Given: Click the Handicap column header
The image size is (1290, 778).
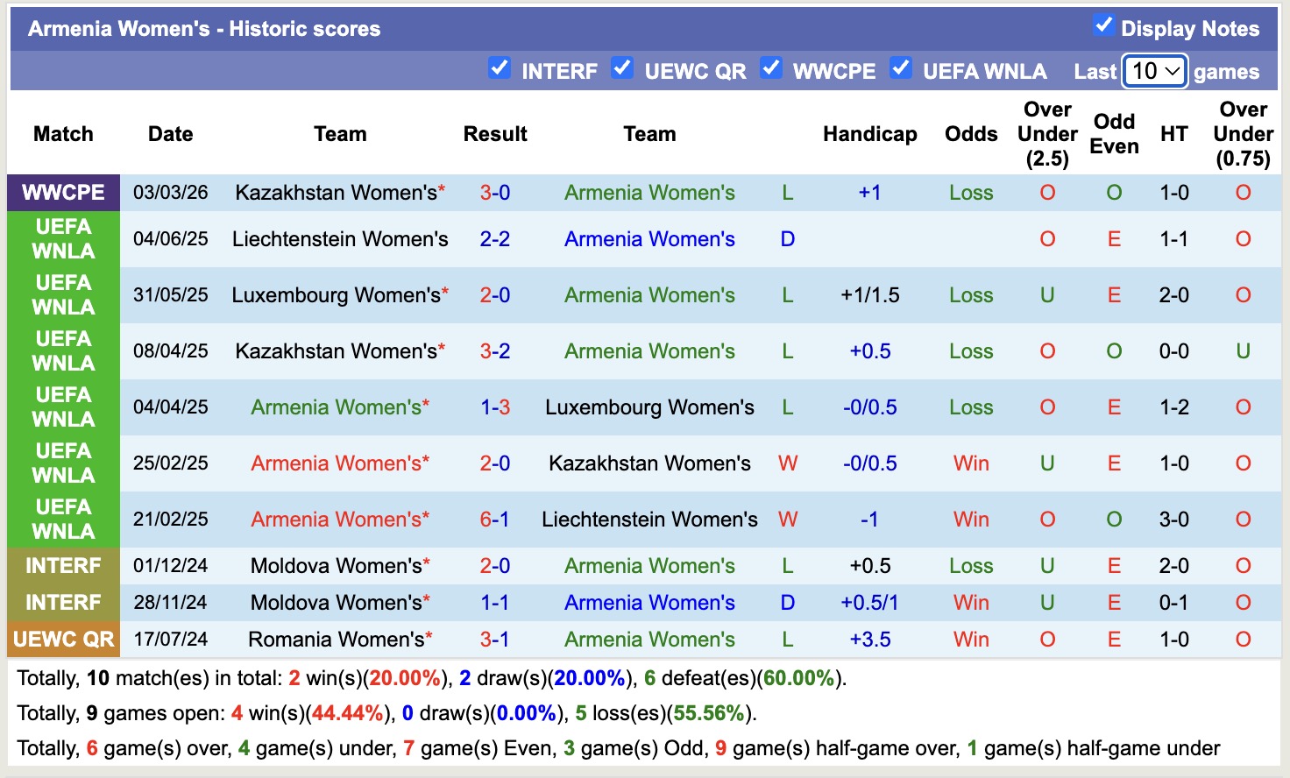Looking at the screenshot, I should coord(869,134).
